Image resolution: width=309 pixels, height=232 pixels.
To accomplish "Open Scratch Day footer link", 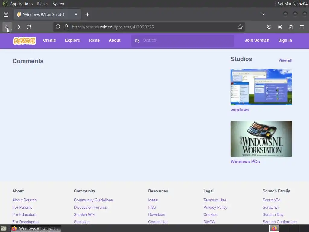I will pos(273,215).
